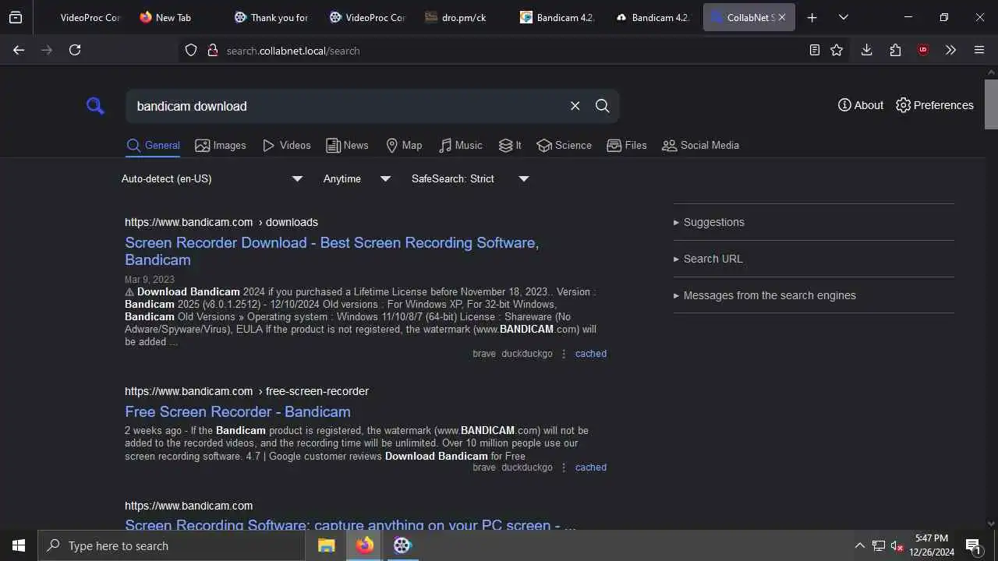Show more toolbar tools chevron
This screenshot has height=561, width=998.
pyautogui.click(x=950, y=50)
